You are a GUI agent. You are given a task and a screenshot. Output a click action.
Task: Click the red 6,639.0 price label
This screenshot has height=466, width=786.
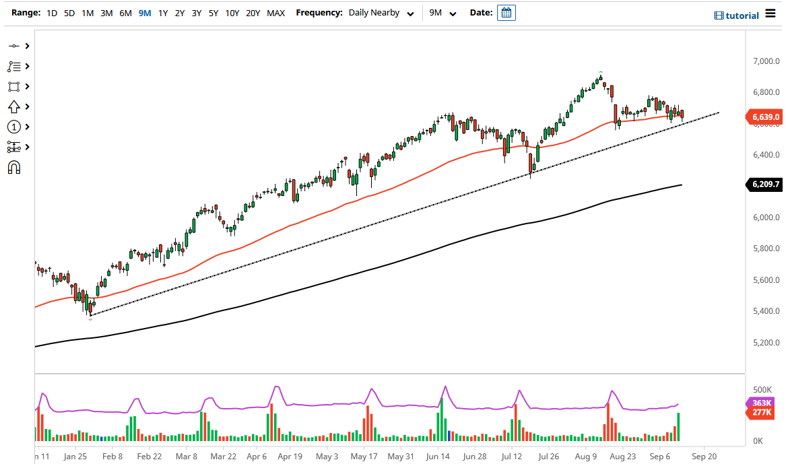(x=765, y=116)
